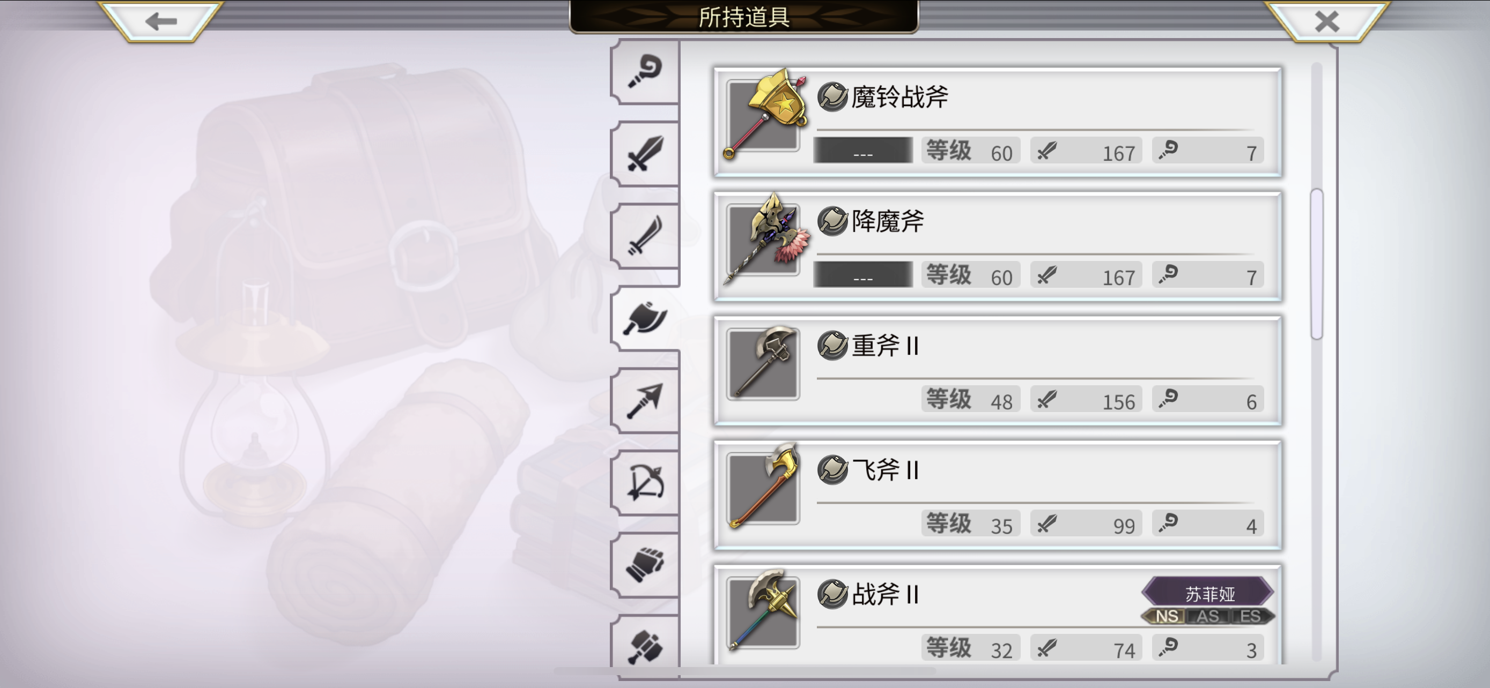Close the 所持道具 inventory screen
This screenshot has height=688, width=1490.
(x=1327, y=21)
